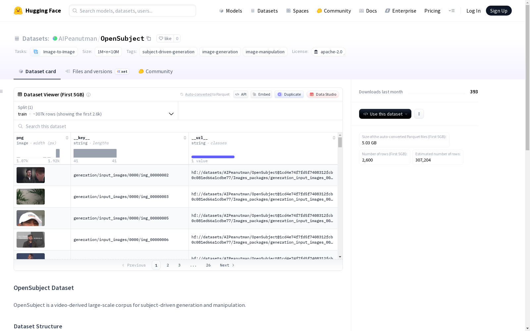Open thumbnail for img_00000006 row
The image size is (530, 331).
[30, 240]
